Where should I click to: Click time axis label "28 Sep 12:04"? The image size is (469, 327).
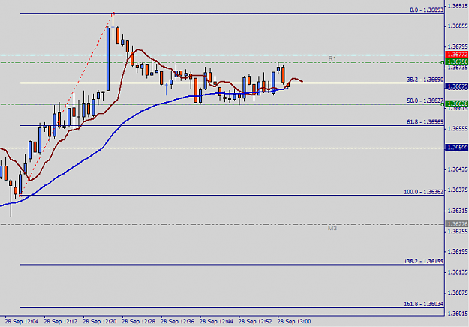coord(22,322)
